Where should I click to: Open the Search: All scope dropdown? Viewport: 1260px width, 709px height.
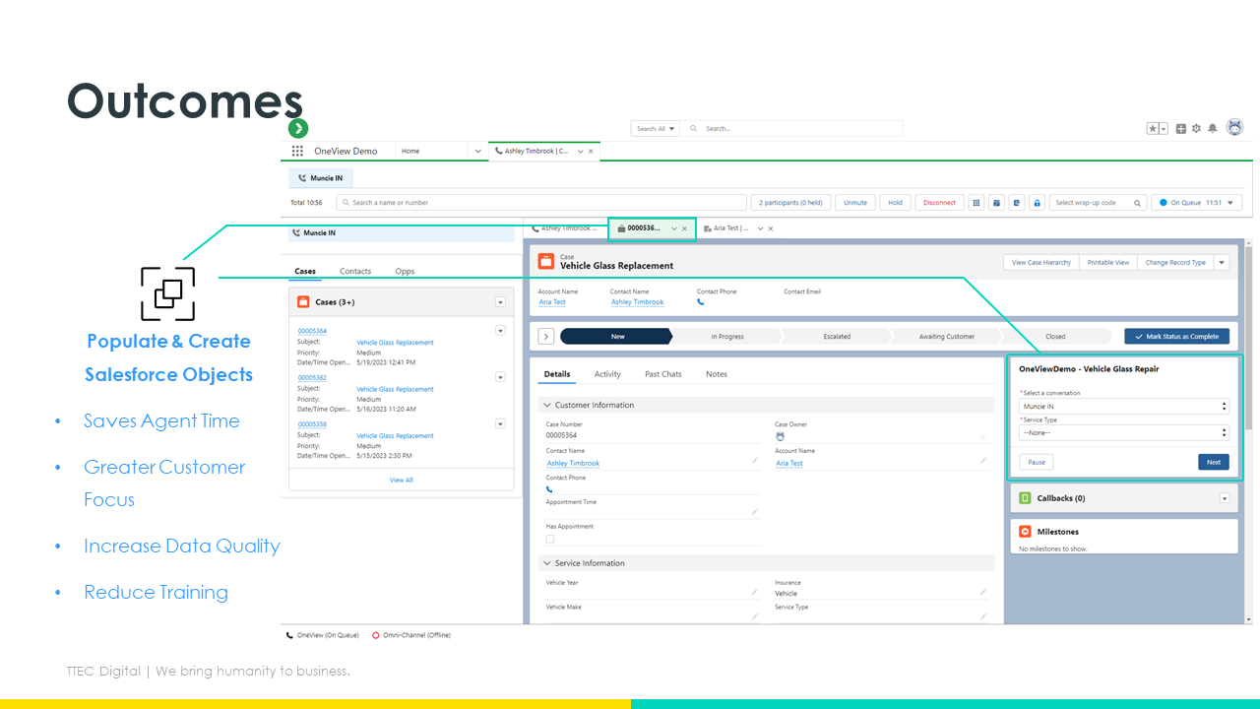pyautogui.click(x=657, y=129)
